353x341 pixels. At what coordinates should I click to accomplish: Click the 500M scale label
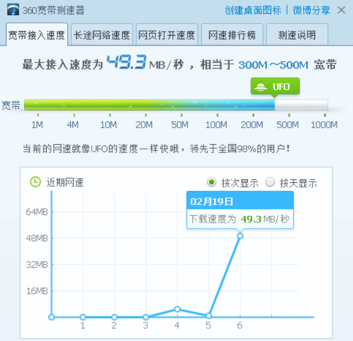coord(288,125)
